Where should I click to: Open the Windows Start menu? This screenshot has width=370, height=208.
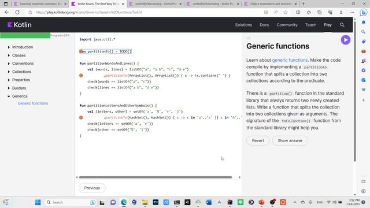pyautogui.click(x=38, y=202)
